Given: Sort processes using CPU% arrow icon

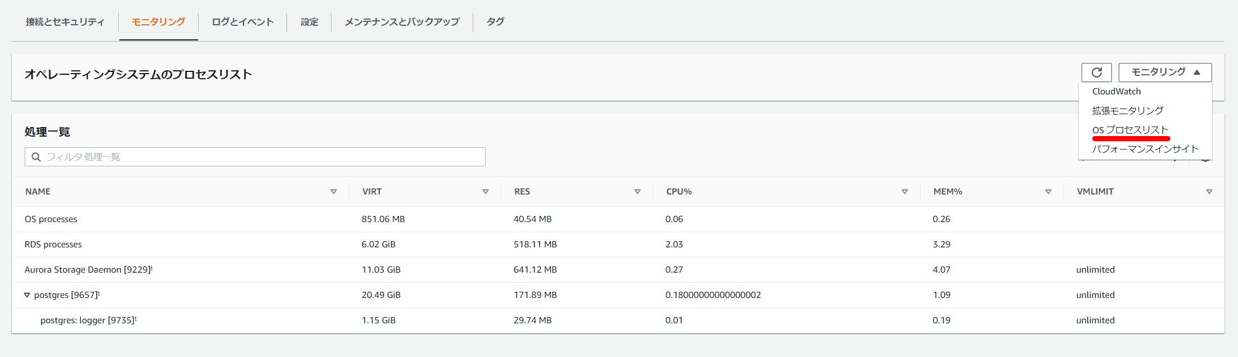Looking at the screenshot, I should pyautogui.click(x=904, y=192).
